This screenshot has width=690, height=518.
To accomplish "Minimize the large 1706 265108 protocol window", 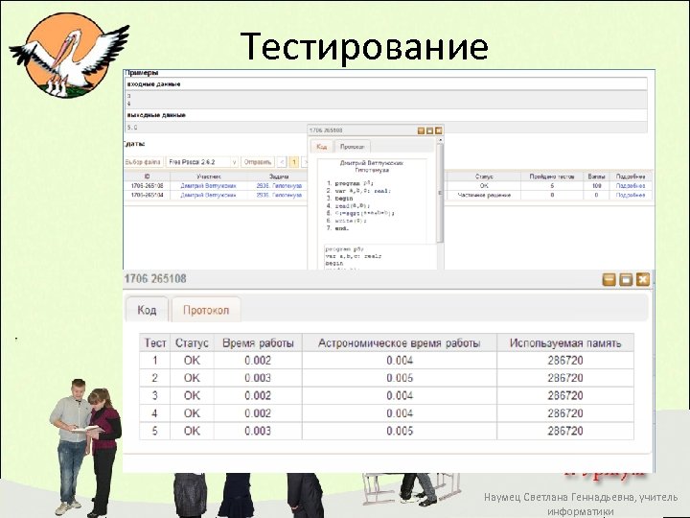I will click(609, 279).
